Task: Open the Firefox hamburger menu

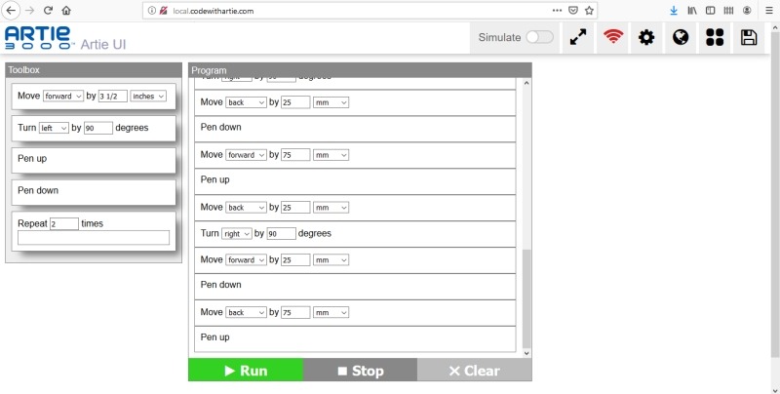Action: (769, 10)
